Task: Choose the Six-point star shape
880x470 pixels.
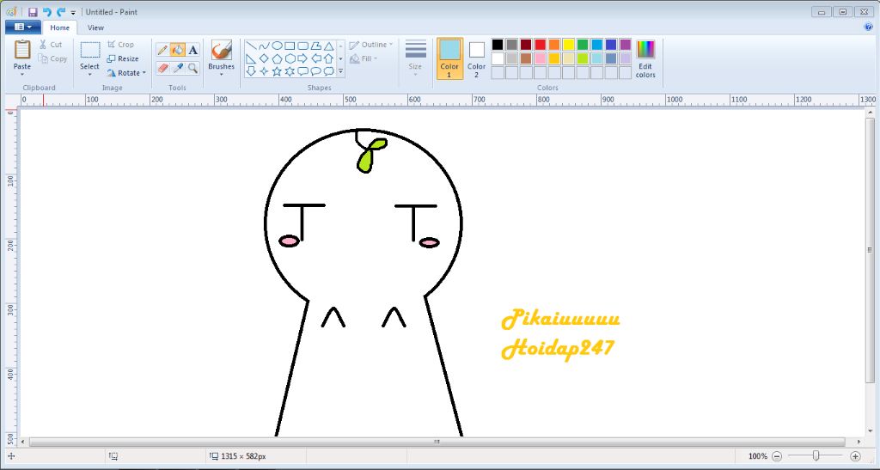Action: point(290,71)
